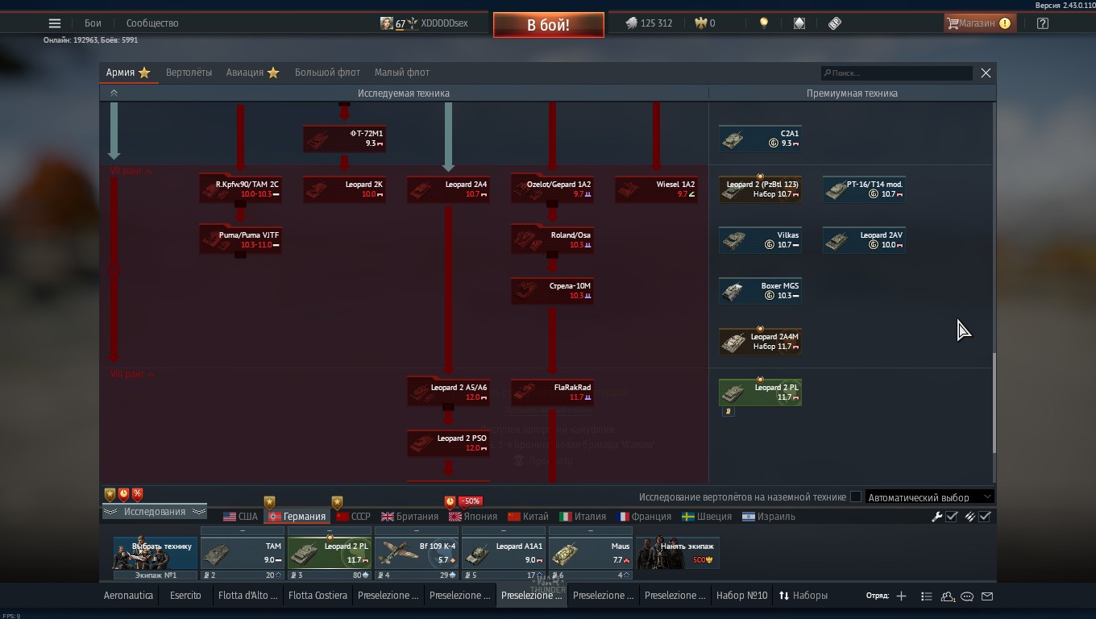The height and width of the screenshot is (619, 1096).
Task: Select the Puma/Puma VJTF vehicle card
Action: click(240, 239)
